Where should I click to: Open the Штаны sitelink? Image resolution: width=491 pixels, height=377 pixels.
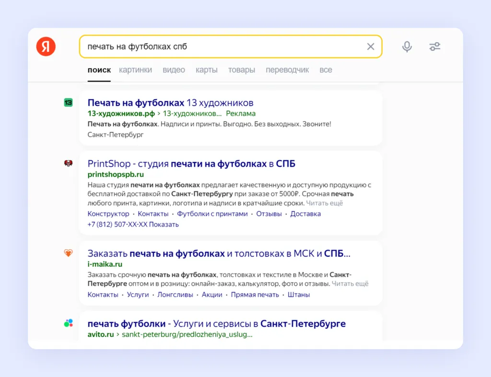(x=299, y=295)
